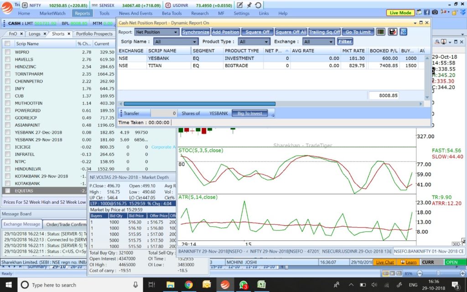Open WhatsApp from the taskbar
The image size is (467, 292).
click(244, 285)
